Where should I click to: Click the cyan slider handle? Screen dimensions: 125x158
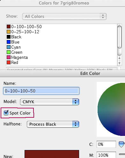click(x=121, y=144)
